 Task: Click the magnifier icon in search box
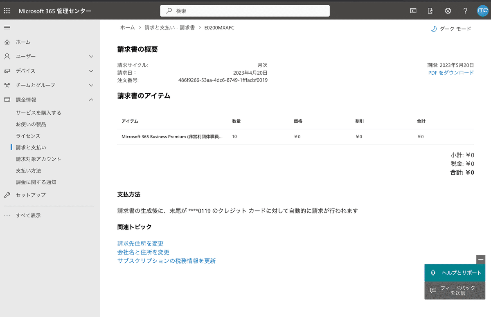click(169, 11)
